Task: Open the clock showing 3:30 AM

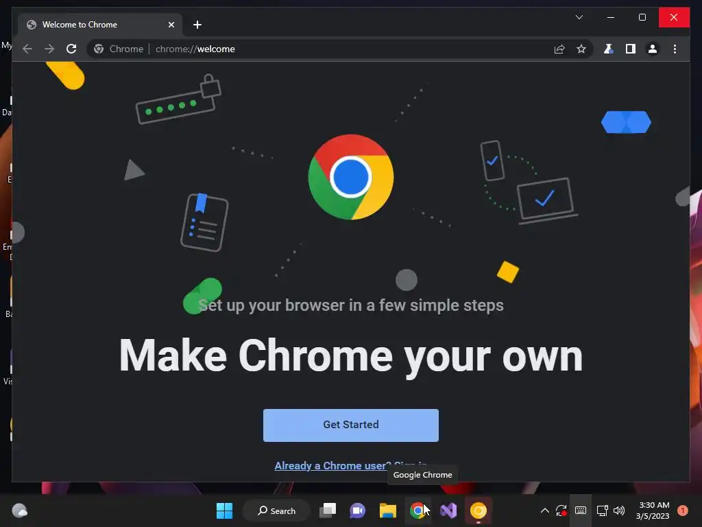Action: [653, 511]
